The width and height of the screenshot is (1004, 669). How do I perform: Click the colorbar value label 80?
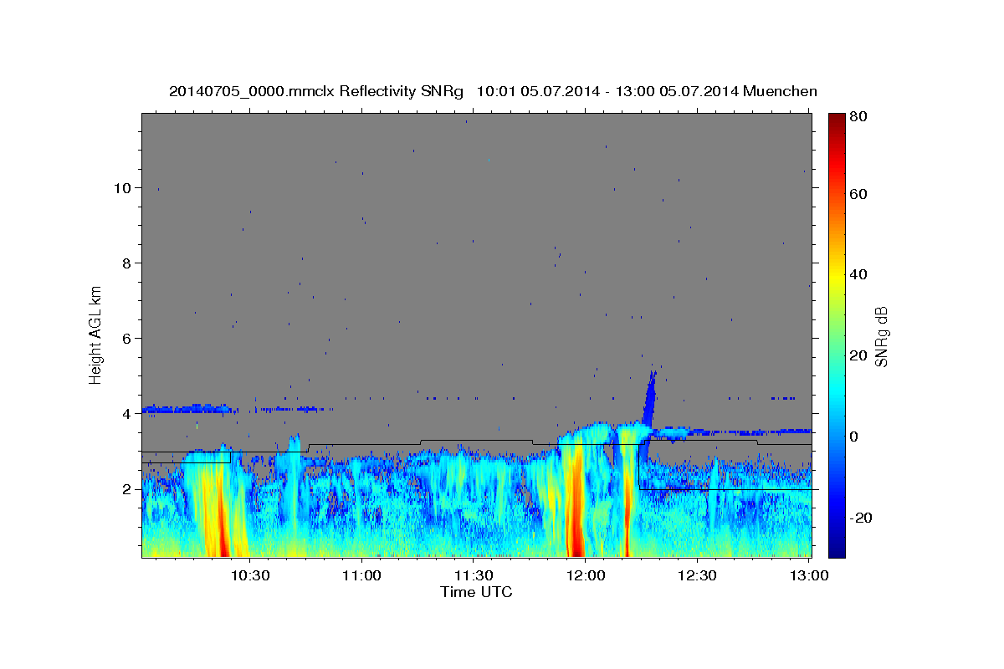(x=859, y=116)
